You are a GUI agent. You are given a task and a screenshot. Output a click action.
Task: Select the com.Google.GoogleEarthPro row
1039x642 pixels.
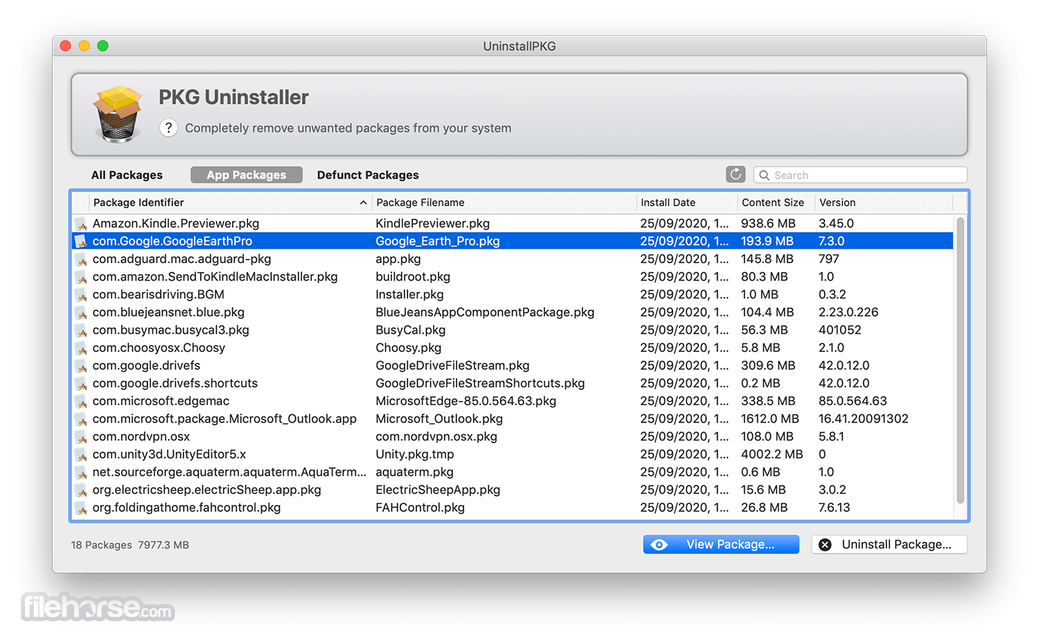[x=513, y=241]
